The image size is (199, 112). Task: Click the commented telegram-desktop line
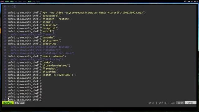tap(39, 47)
